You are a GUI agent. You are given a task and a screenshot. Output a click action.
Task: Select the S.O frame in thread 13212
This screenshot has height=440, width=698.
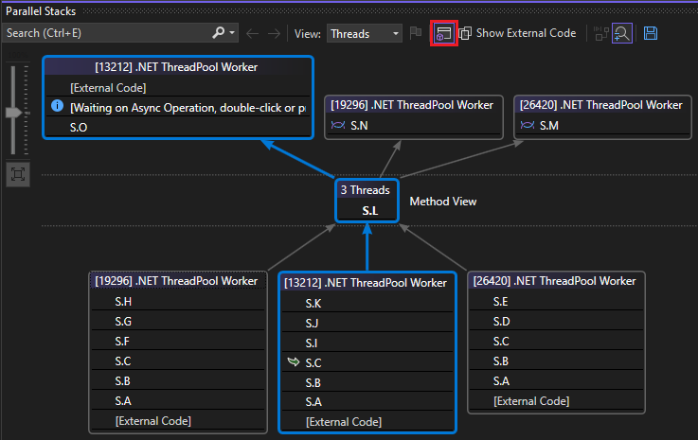pos(178,128)
